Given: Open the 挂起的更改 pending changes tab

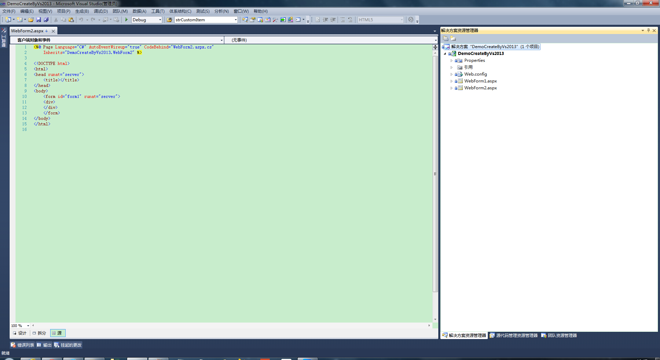Looking at the screenshot, I should (x=68, y=345).
